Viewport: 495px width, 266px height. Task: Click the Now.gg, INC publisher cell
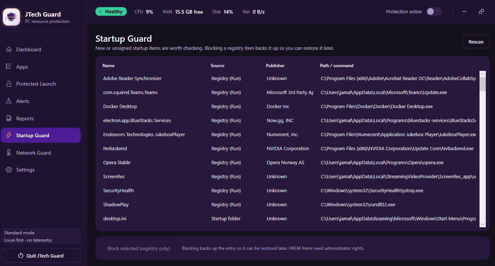click(x=280, y=121)
